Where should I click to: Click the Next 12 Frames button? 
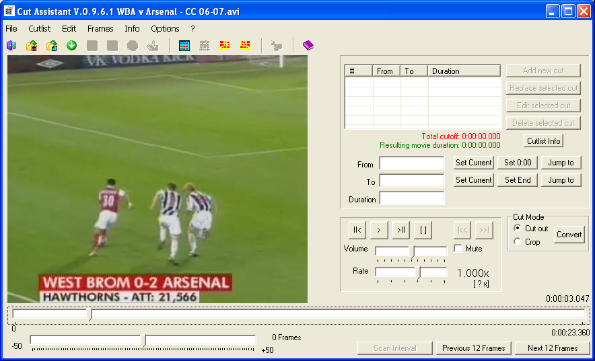click(553, 348)
